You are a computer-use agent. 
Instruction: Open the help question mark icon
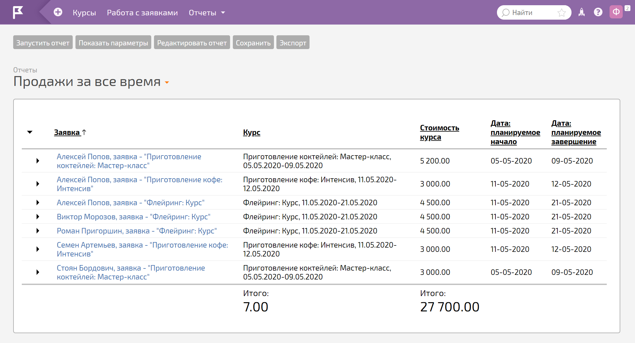pos(598,12)
